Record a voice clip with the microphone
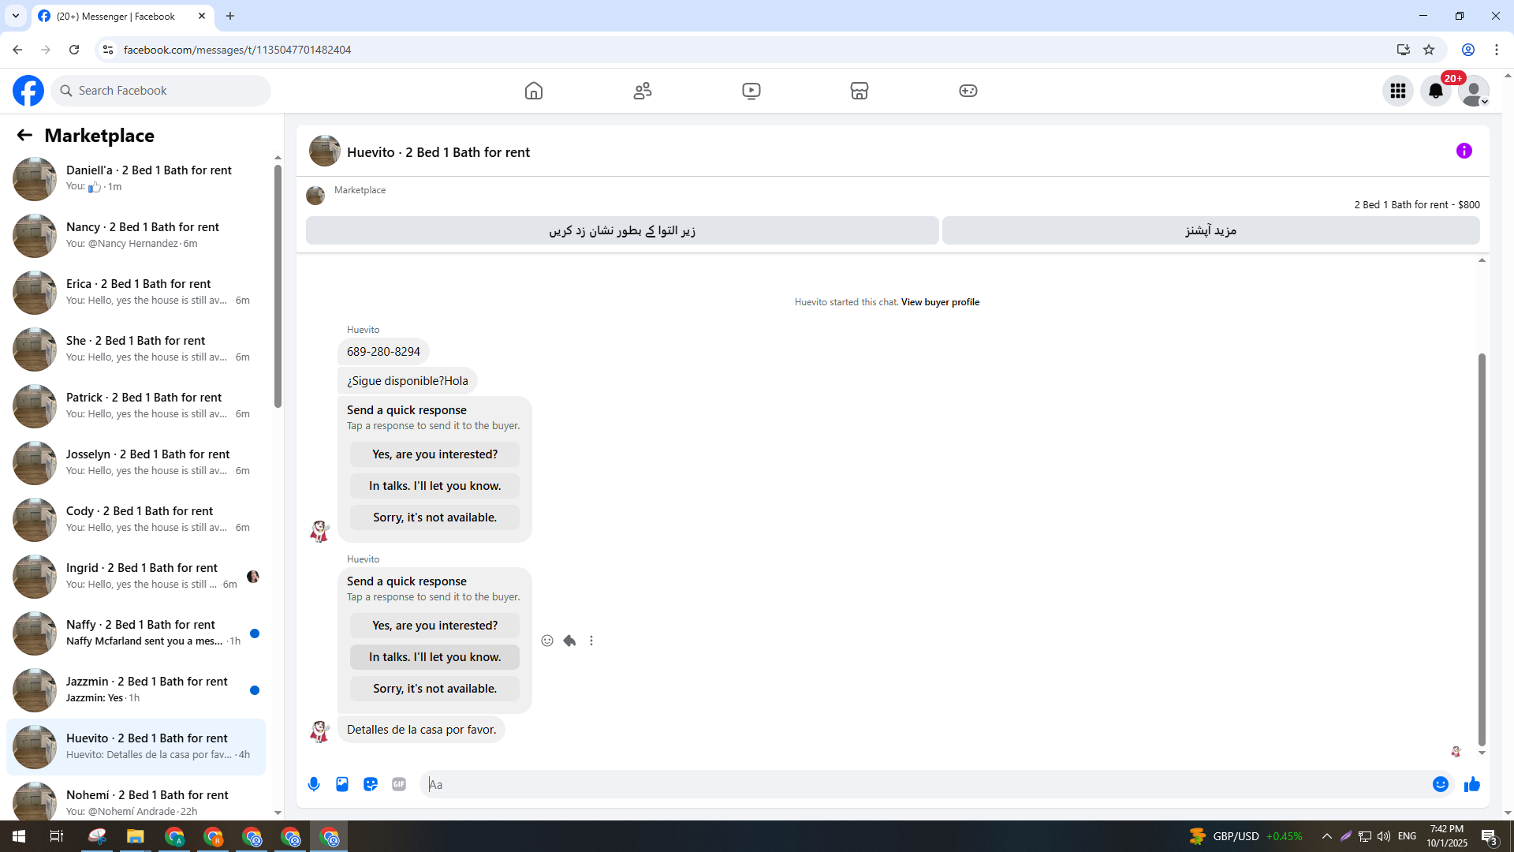Screen dimensions: 1514x852 (314, 784)
